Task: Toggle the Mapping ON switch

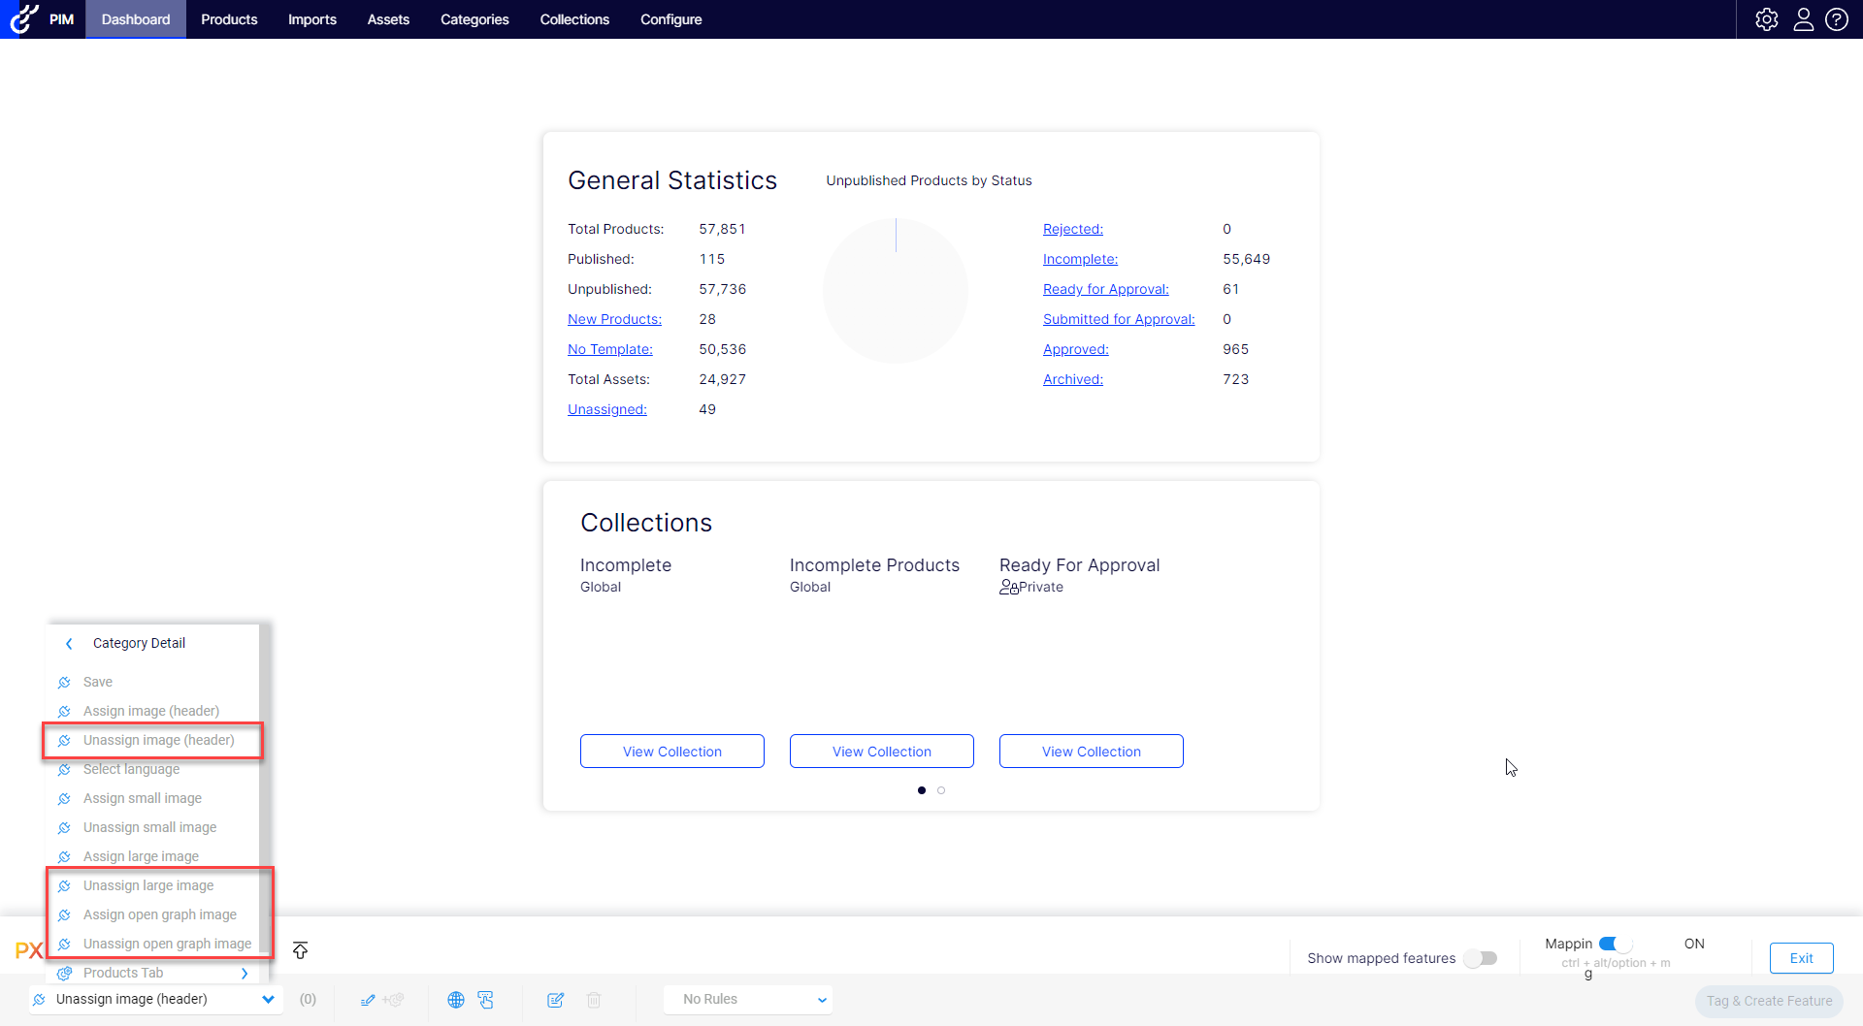Action: click(1616, 944)
